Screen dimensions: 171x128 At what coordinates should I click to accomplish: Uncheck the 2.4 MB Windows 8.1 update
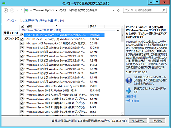click(22, 52)
